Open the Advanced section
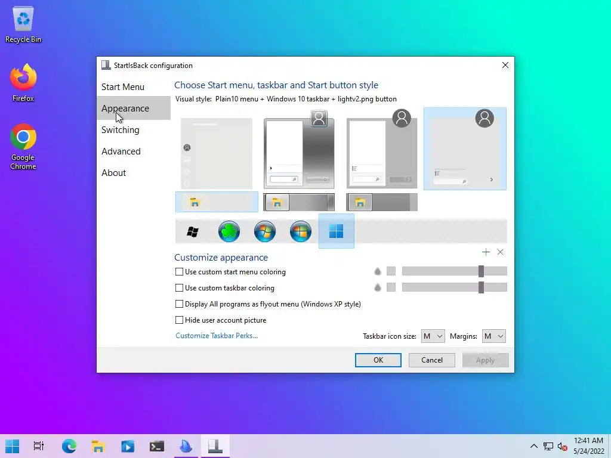The width and height of the screenshot is (611, 458). 134,151
